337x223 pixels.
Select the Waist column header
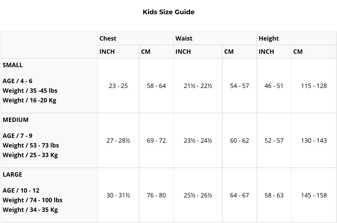click(184, 38)
